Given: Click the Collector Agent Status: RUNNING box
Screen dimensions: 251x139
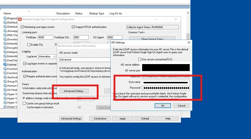Looking at the screenshot, I should [x=152, y=27].
